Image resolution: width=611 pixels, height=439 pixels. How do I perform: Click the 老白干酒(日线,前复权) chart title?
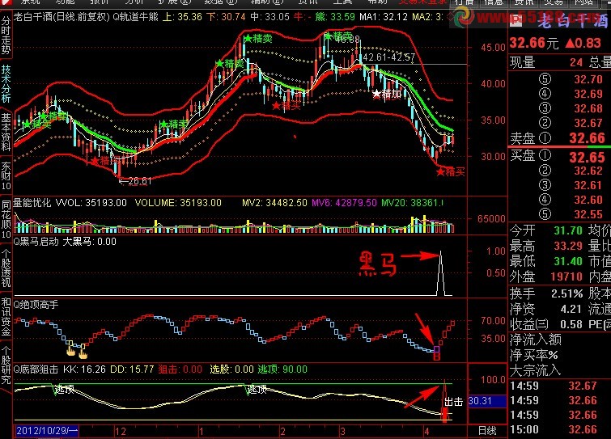62,17
